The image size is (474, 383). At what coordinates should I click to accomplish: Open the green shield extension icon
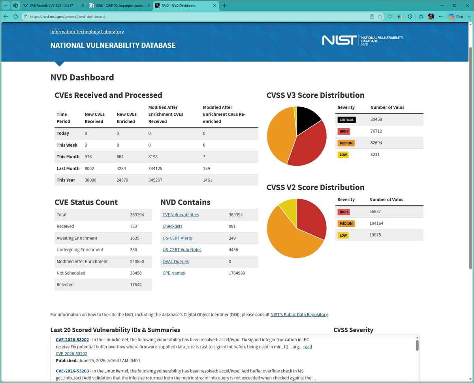pos(390,17)
